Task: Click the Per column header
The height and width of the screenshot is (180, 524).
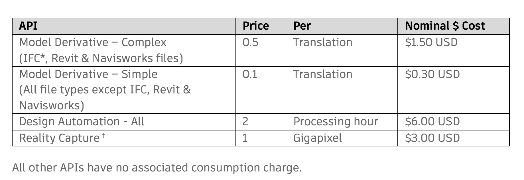Action: [x=302, y=26]
